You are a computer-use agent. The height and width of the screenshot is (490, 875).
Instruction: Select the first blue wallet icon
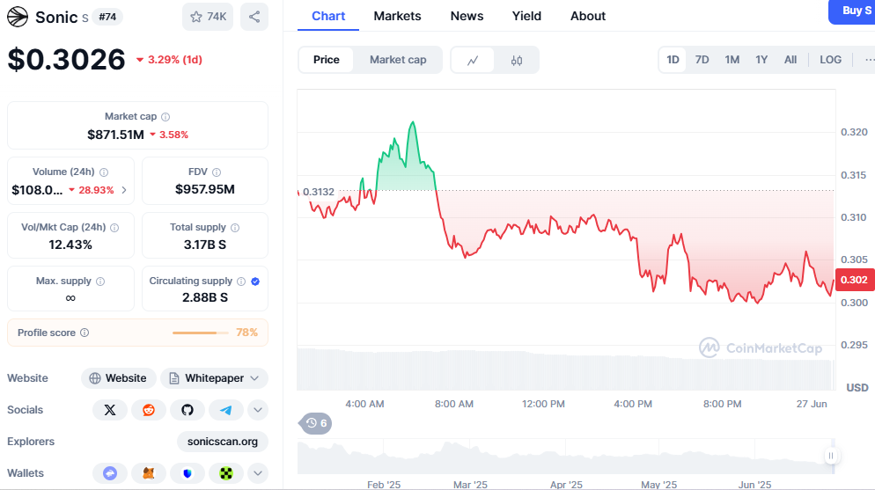[110, 473]
